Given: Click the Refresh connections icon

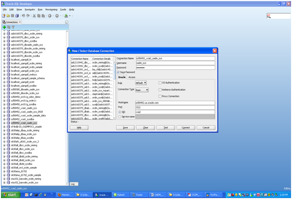Looking at the screenshot, I should [8, 27].
